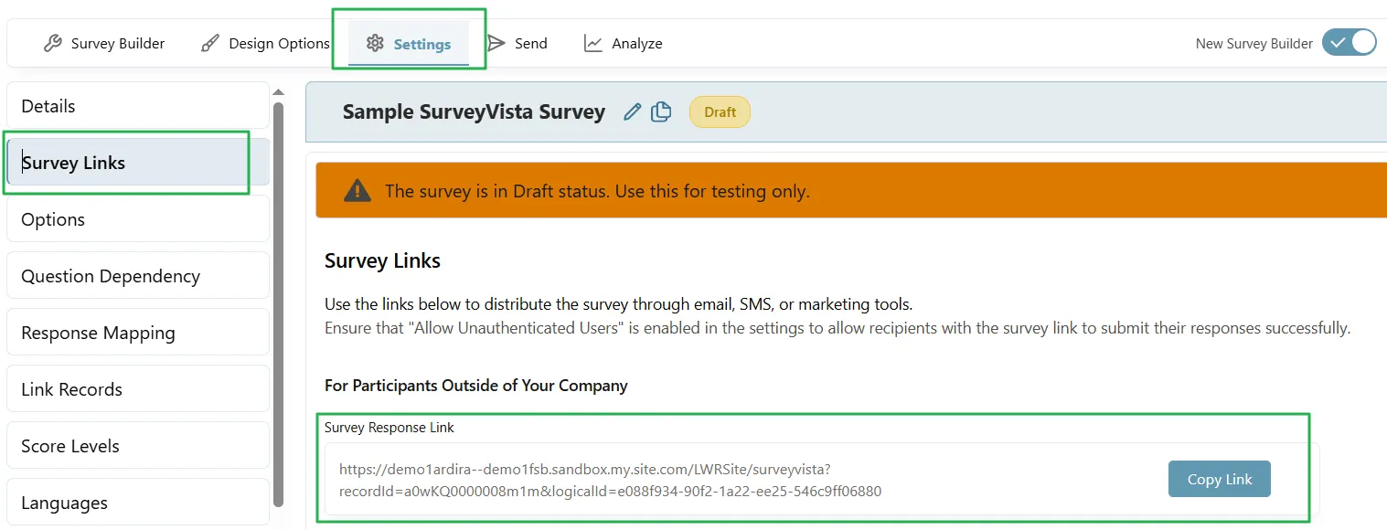This screenshot has height=530, width=1387.
Task: Click the clone icon beside the survey title
Action: [x=661, y=111]
